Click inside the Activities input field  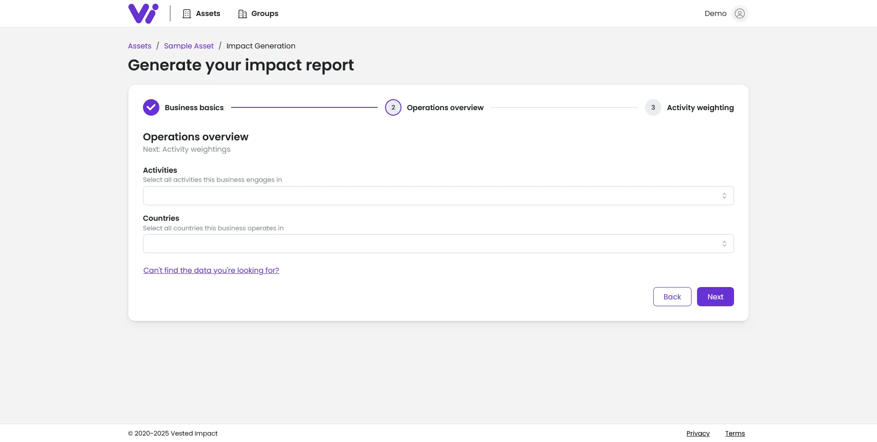point(411,195)
